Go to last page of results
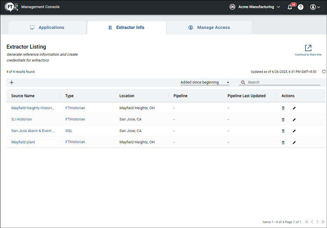 [323, 222]
